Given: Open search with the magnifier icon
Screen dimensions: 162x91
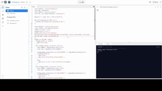Looking at the screenshot, I should 160,2.
